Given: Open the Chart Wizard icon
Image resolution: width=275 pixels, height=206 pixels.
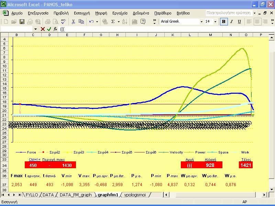Looking at the screenshot, I should coord(134,22).
